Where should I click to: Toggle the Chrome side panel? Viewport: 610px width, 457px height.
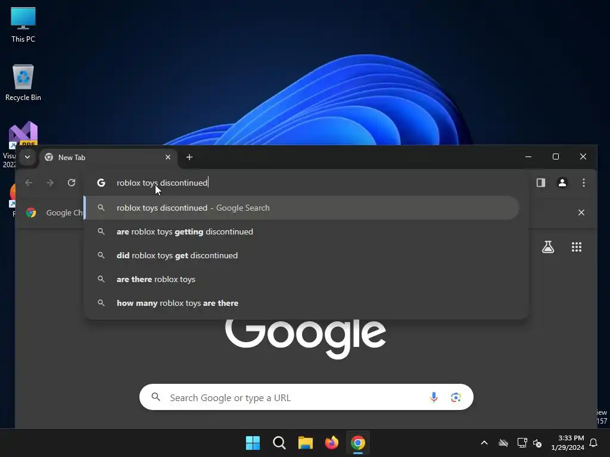point(541,183)
